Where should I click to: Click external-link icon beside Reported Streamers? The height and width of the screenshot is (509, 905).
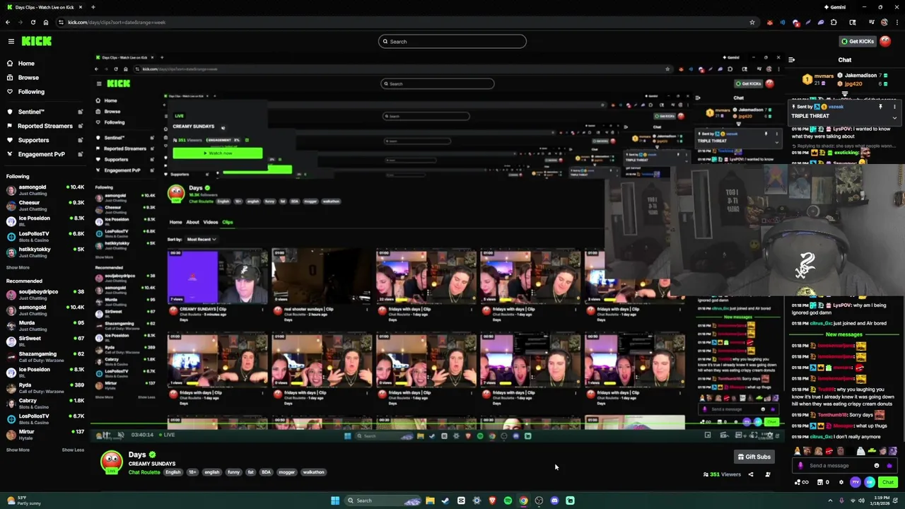click(x=80, y=126)
